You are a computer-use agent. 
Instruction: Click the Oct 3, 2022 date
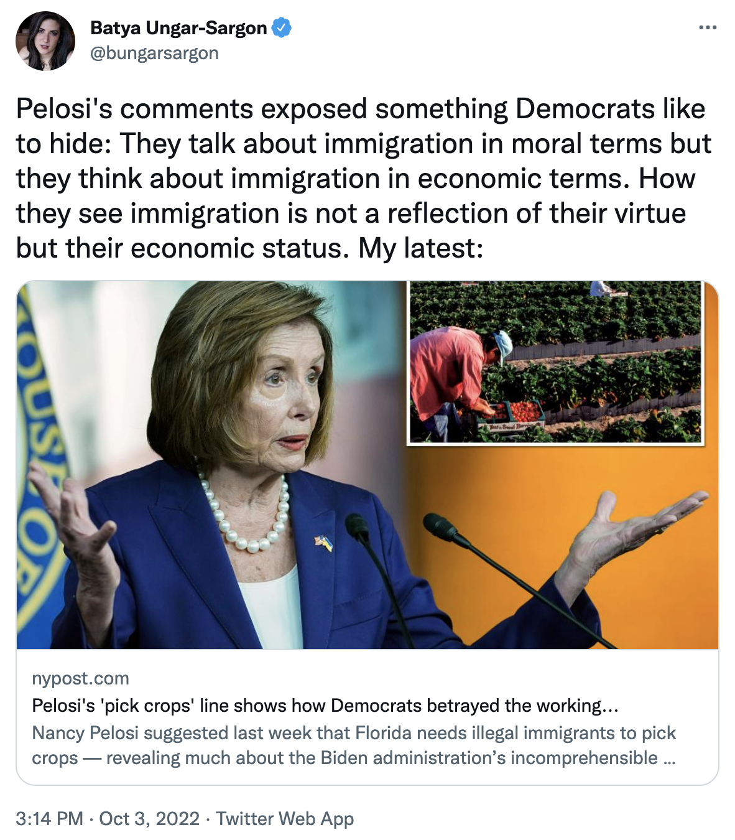[149, 818]
